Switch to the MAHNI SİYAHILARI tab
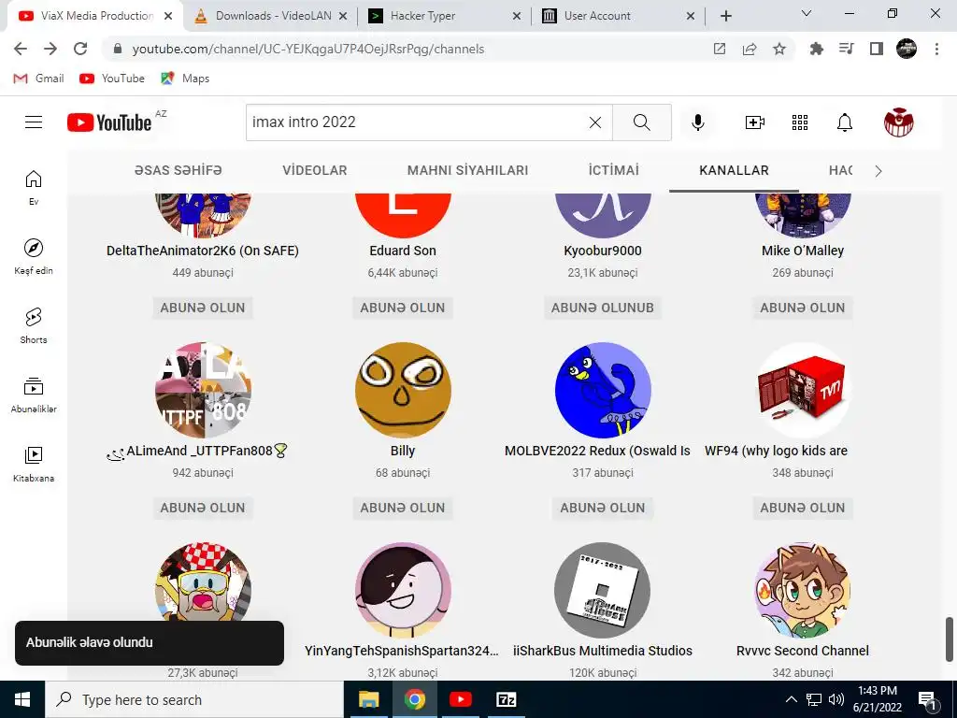 point(467,170)
